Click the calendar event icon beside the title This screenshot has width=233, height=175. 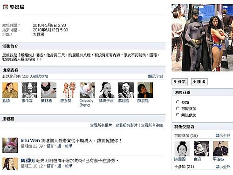tap(6, 7)
